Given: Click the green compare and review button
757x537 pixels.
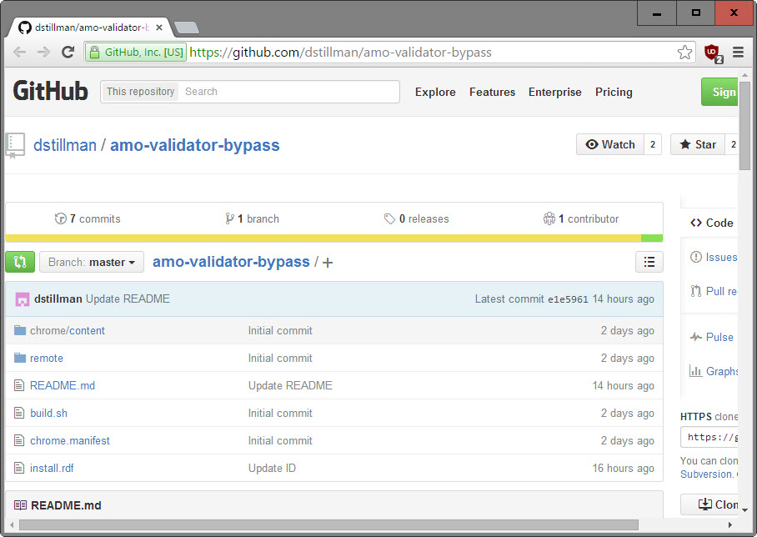Looking at the screenshot, I should (20, 262).
